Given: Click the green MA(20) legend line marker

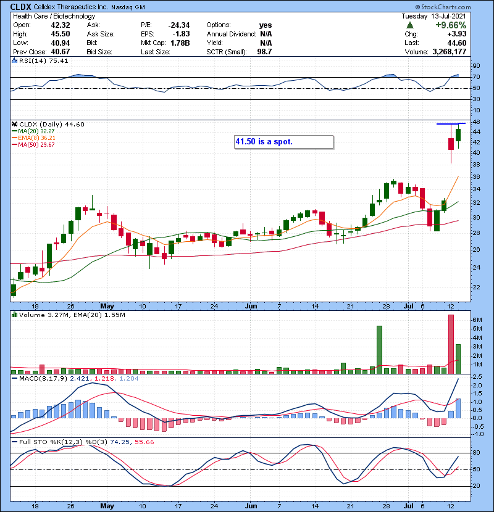Looking at the screenshot, I should coord(14,131).
